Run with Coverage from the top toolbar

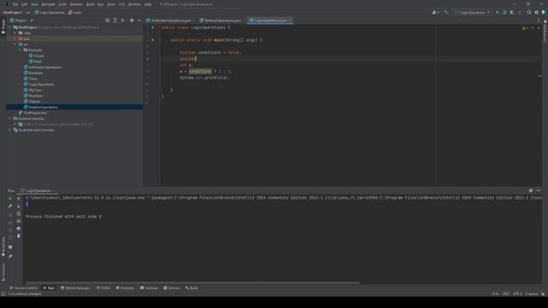(512, 12)
